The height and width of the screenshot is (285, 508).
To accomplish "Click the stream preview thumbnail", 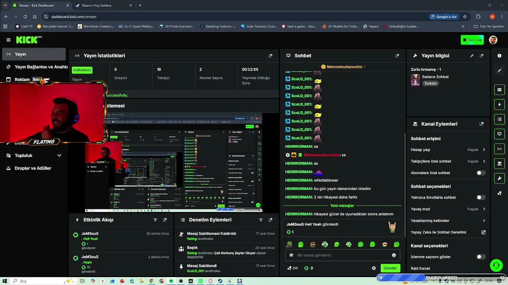I will click(174, 162).
